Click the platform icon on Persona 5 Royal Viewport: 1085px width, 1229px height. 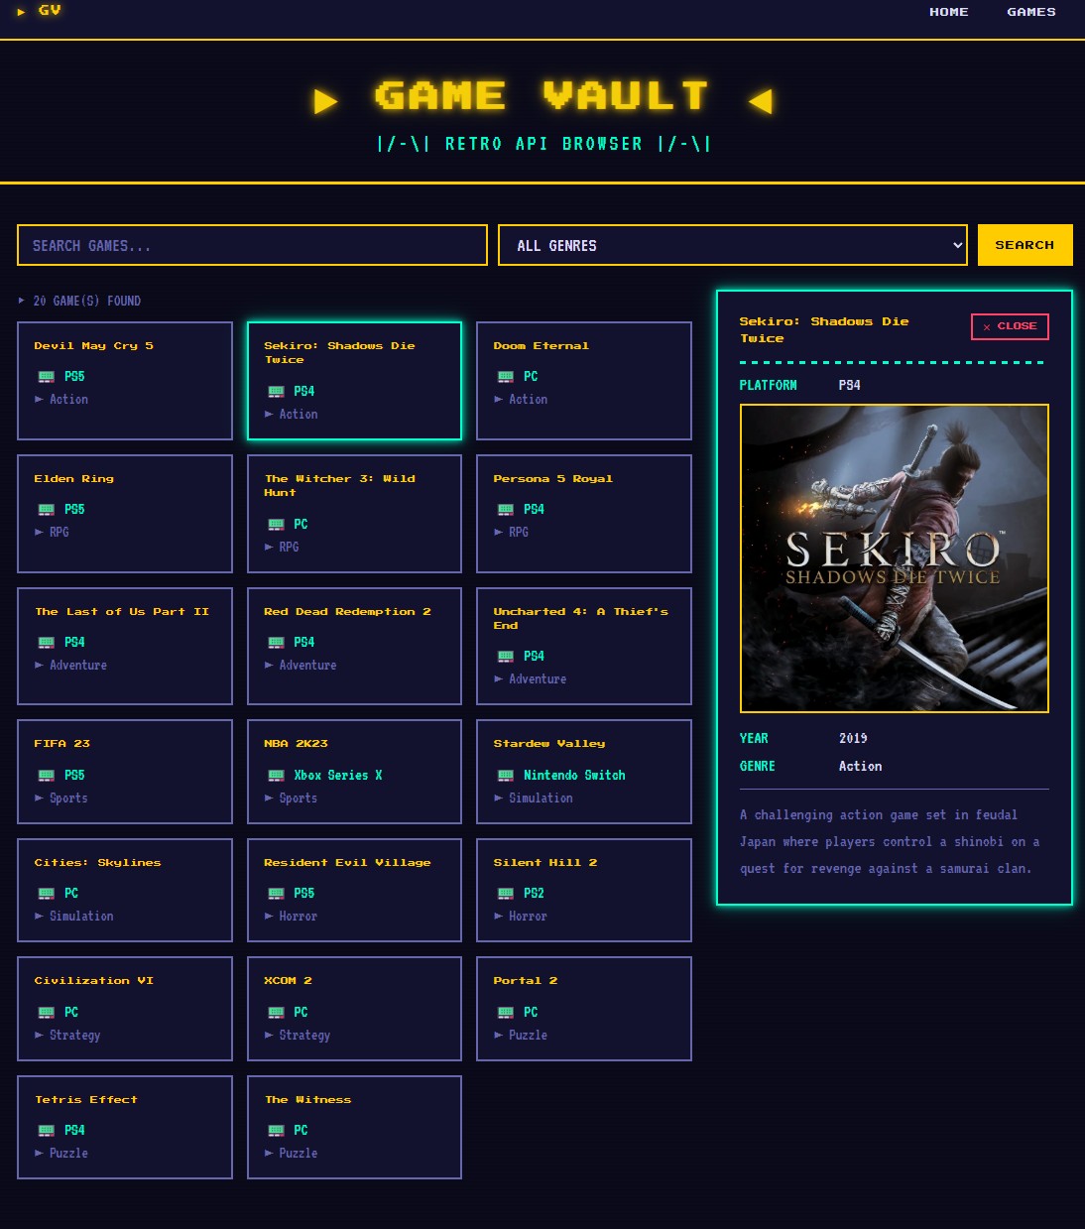pos(505,510)
